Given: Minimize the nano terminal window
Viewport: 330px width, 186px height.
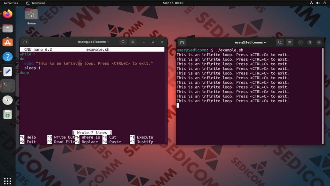Looking at the screenshot, I should [144, 42].
